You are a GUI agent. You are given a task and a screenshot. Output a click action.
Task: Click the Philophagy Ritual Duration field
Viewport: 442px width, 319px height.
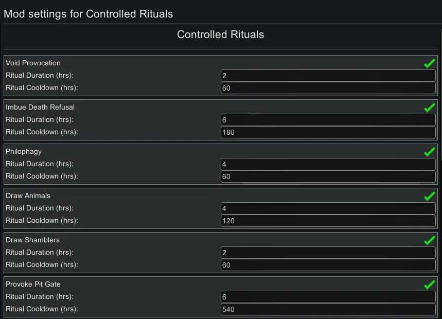coord(328,164)
